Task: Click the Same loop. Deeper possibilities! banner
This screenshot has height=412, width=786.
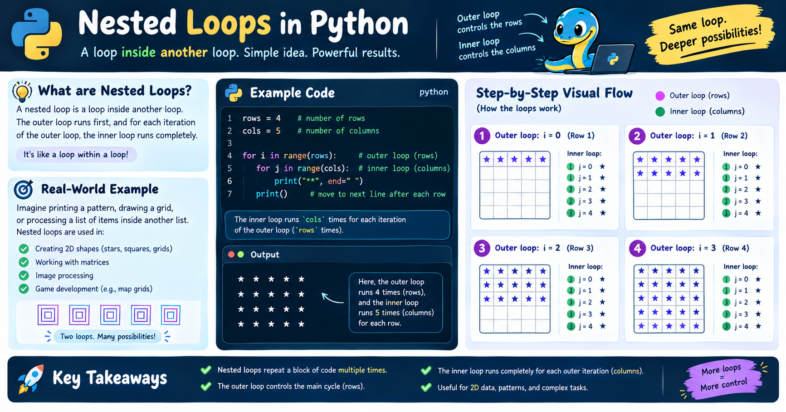Action: tap(711, 34)
